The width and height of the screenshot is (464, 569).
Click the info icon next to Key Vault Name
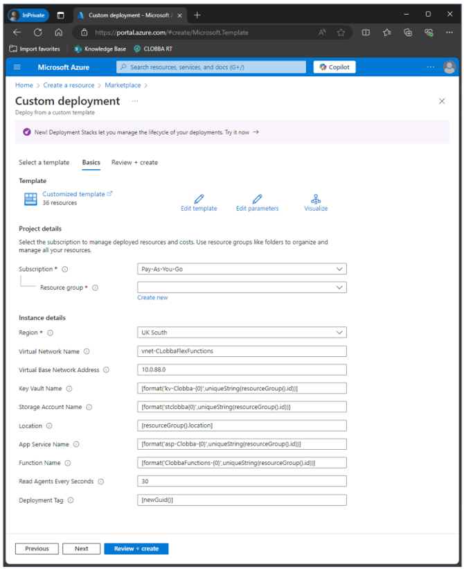point(69,389)
